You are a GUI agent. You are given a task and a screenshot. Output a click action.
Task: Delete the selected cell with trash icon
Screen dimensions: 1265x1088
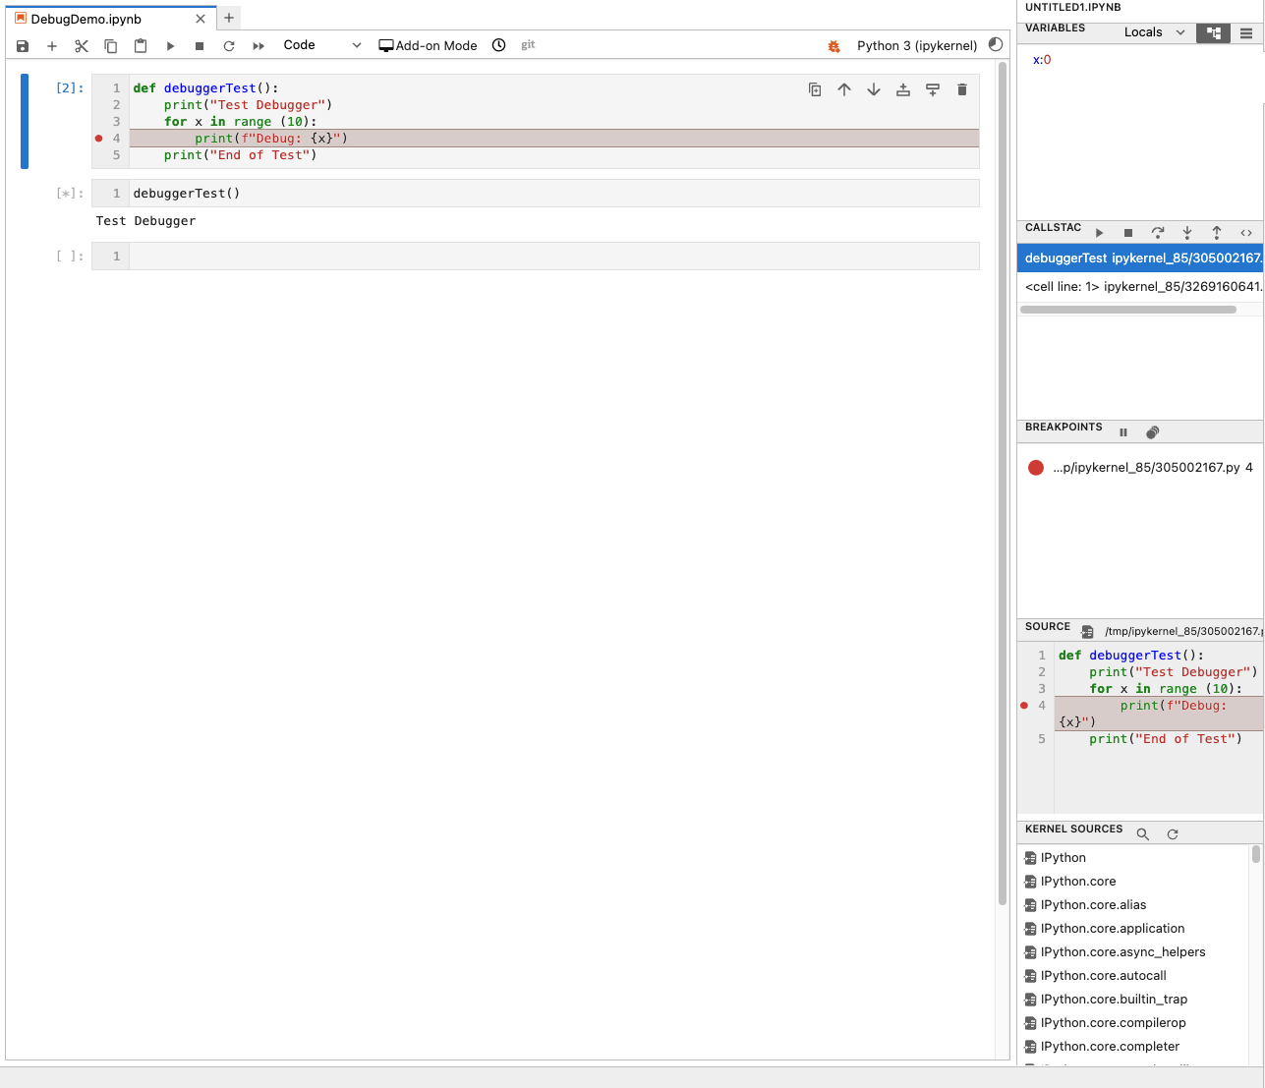[x=961, y=89]
